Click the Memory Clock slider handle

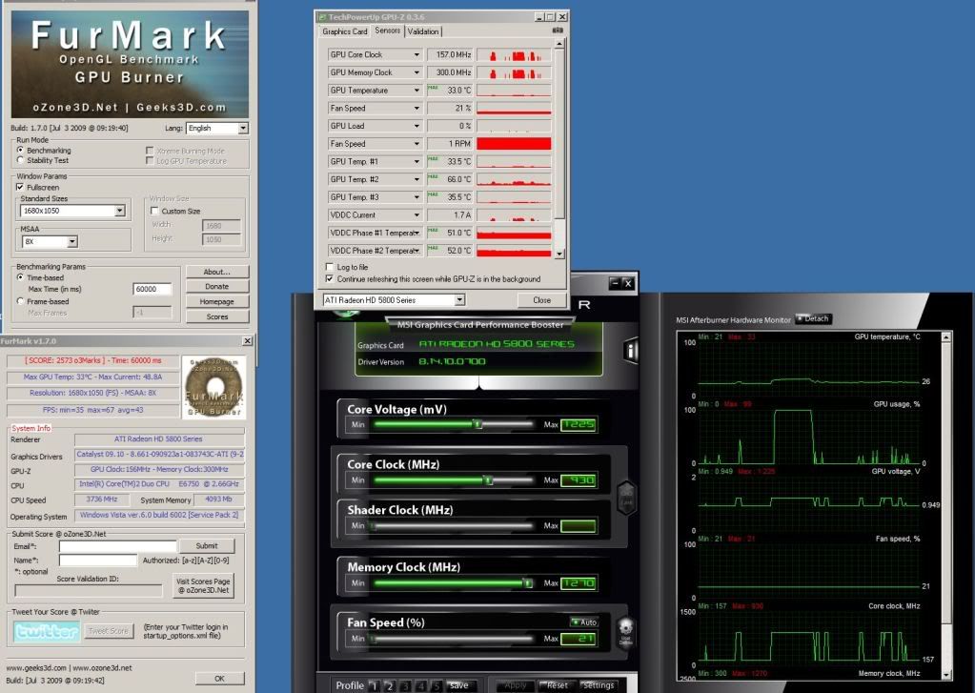(x=528, y=582)
